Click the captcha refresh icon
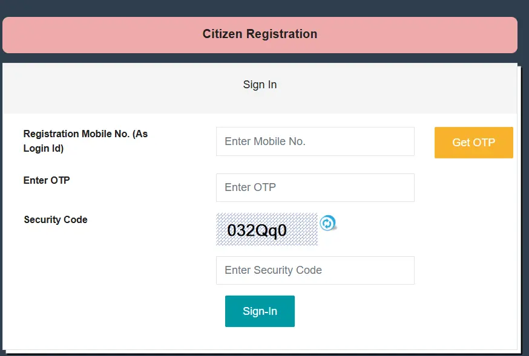 tap(327, 223)
